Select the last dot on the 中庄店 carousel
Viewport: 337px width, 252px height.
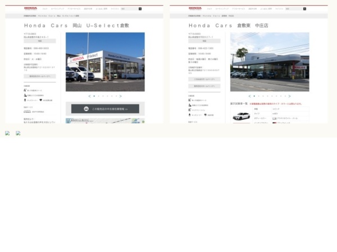[x=285, y=96]
